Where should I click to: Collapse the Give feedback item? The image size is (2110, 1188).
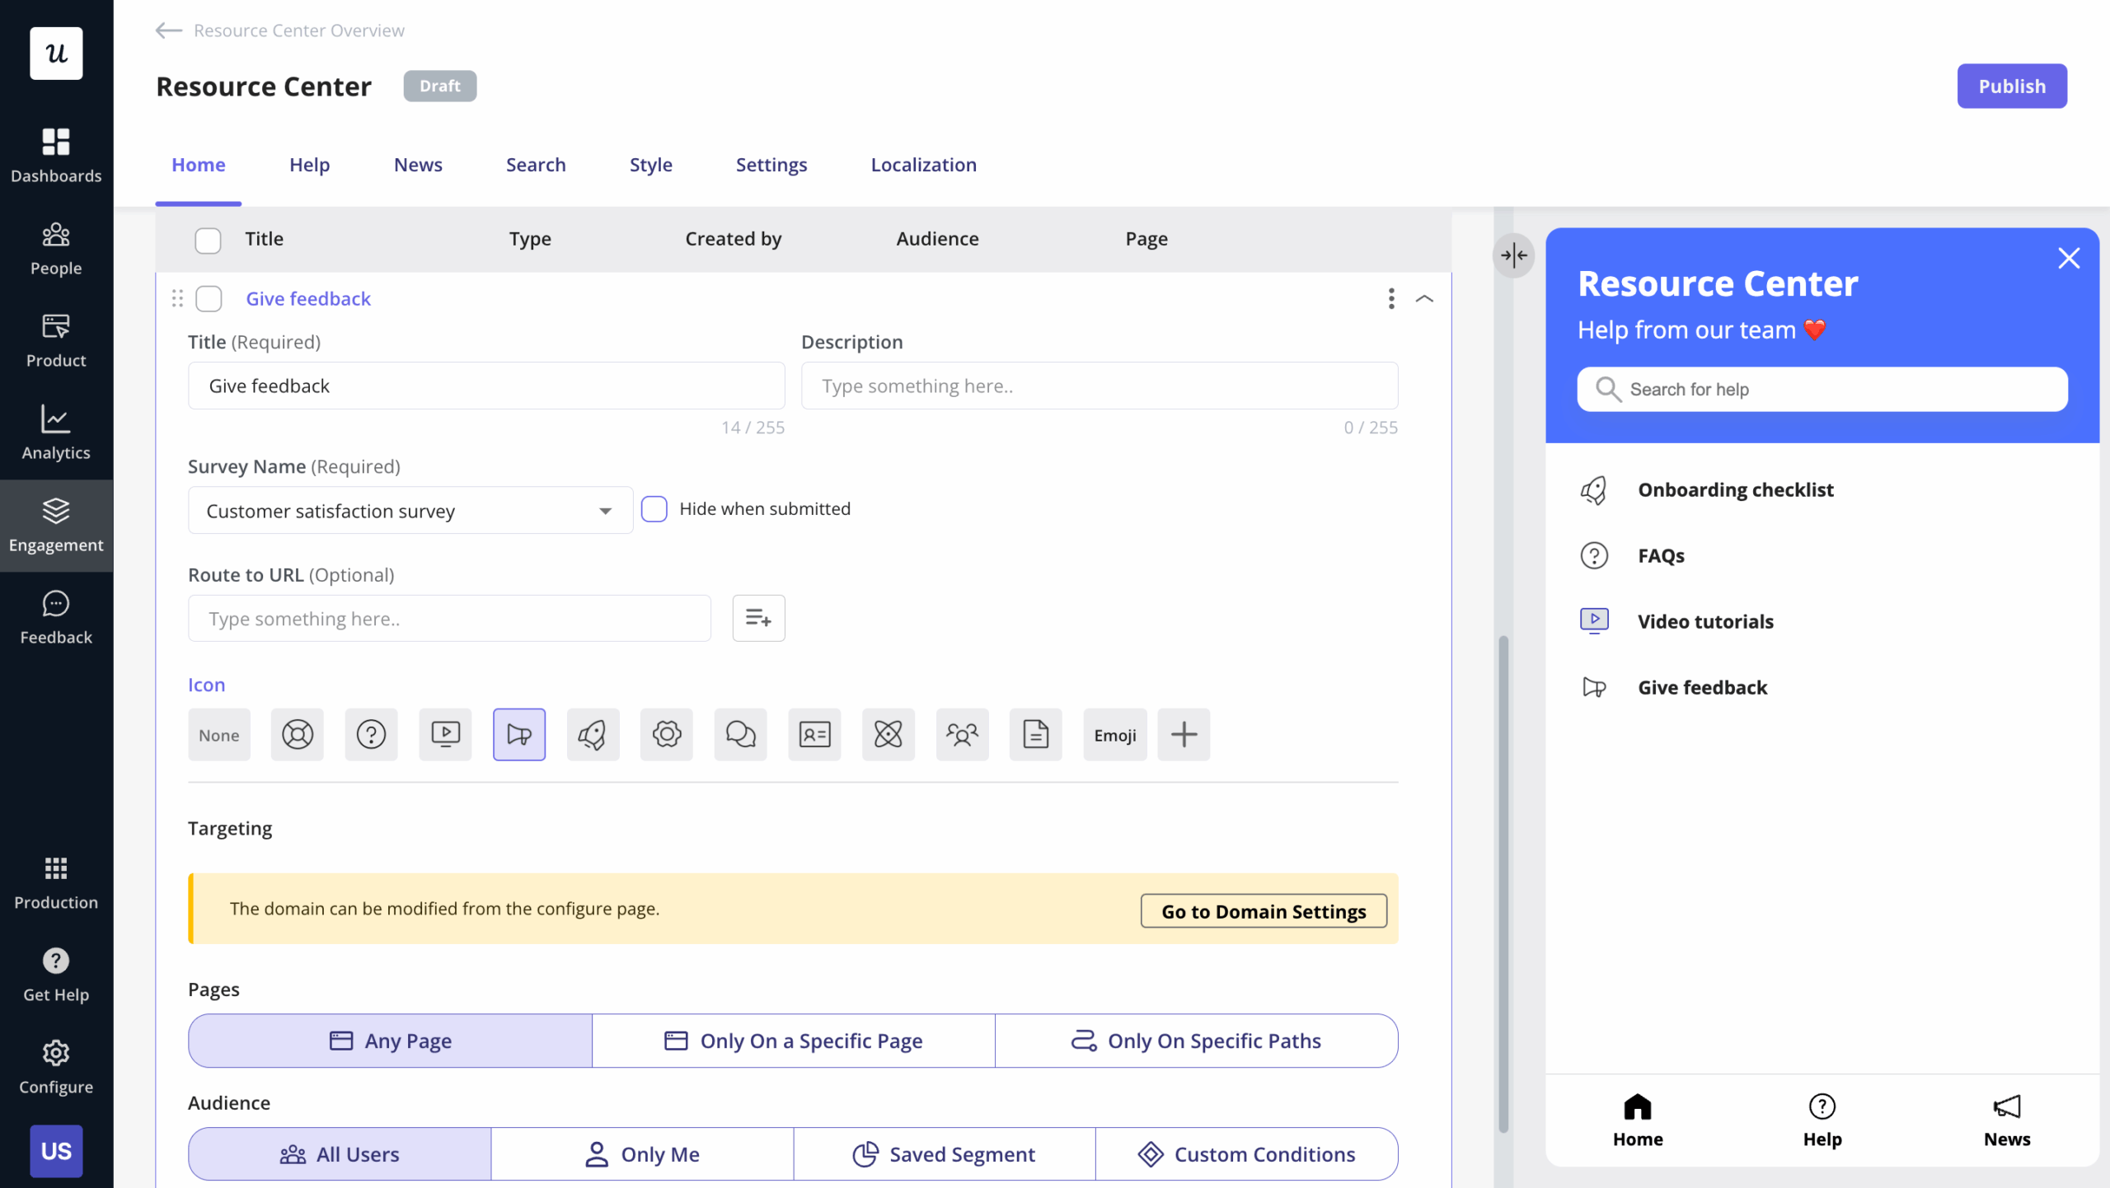pyautogui.click(x=1425, y=298)
